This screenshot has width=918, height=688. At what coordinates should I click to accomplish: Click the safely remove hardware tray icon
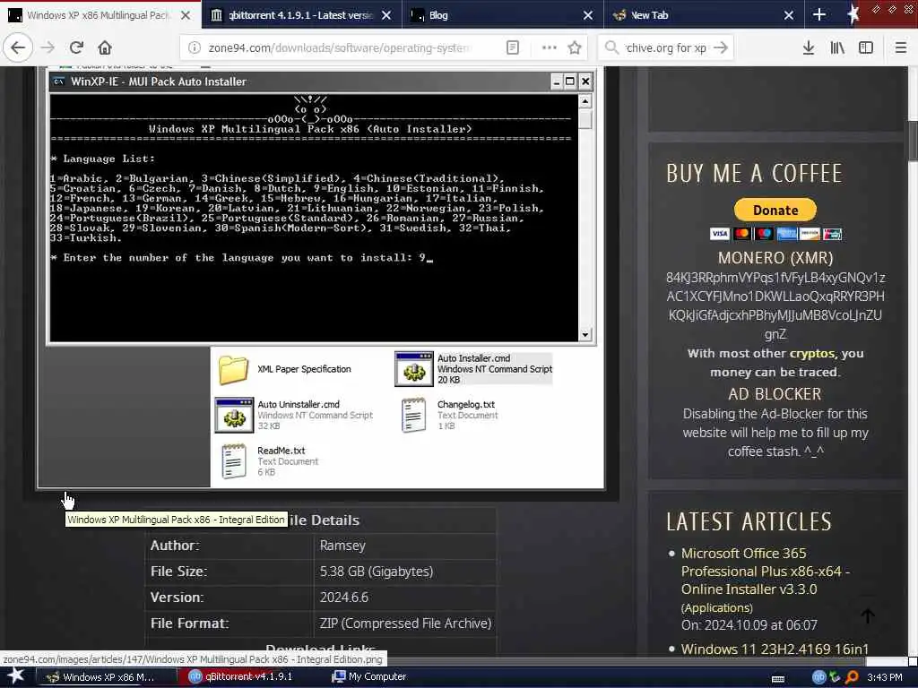pos(835,677)
